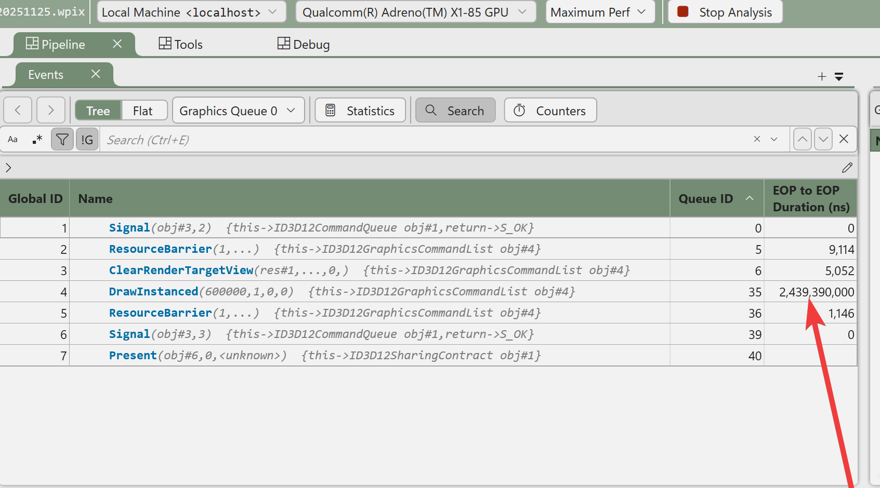Image resolution: width=880 pixels, height=488 pixels.
Task: Click the navigate back arrow button
Action: pyautogui.click(x=18, y=110)
